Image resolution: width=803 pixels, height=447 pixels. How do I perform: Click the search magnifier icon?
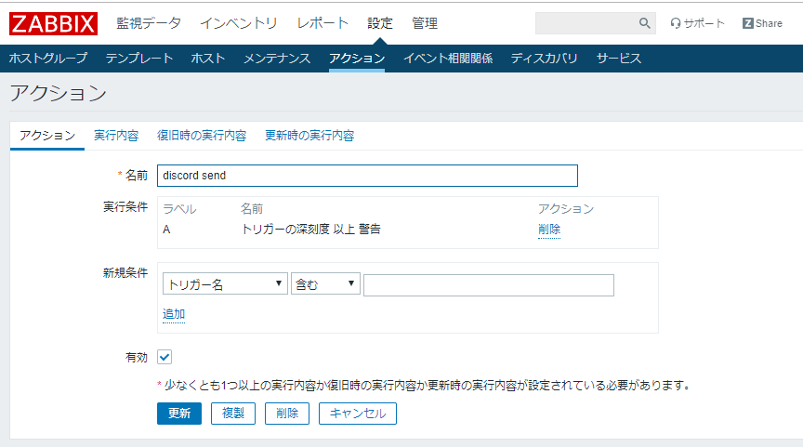(x=645, y=23)
